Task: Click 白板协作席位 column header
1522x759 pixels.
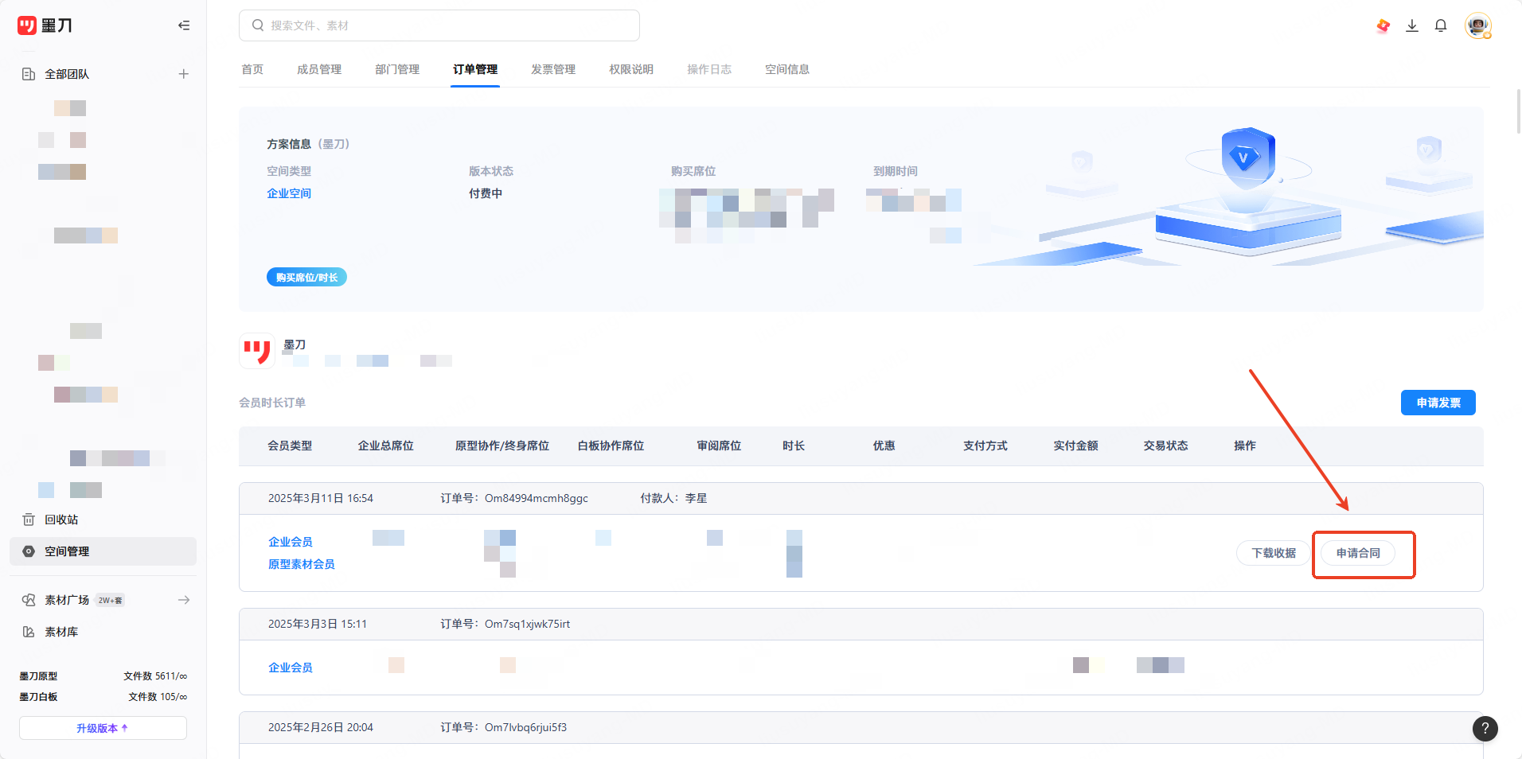Action: pos(611,446)
